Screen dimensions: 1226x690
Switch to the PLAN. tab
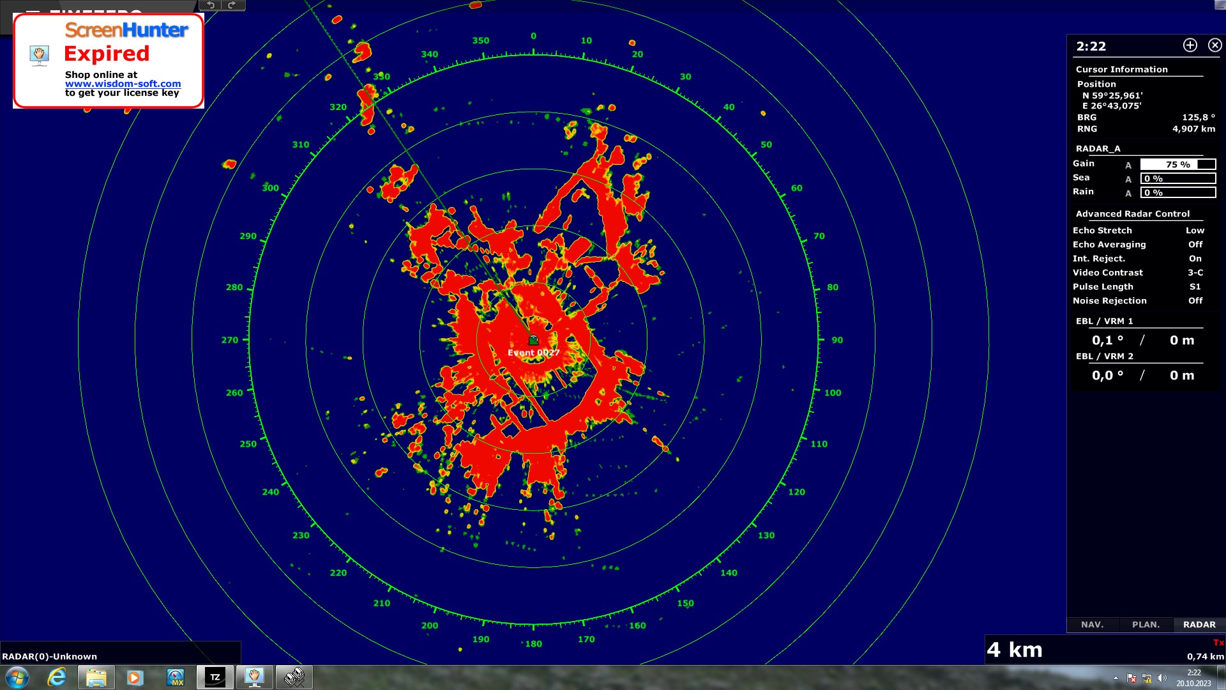pyautogui.click(x=1146, y=625)
